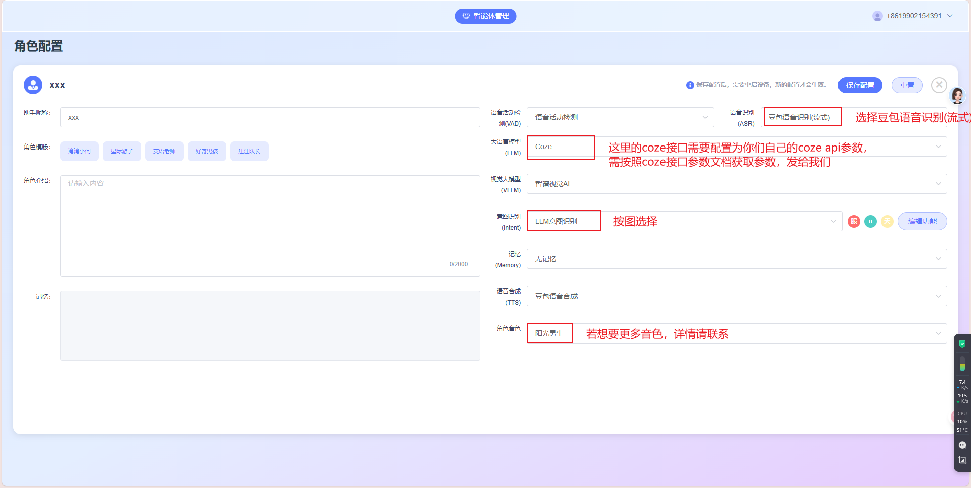Click the 编辑功能 button
971x488 pixels.
tap(922, 221)
